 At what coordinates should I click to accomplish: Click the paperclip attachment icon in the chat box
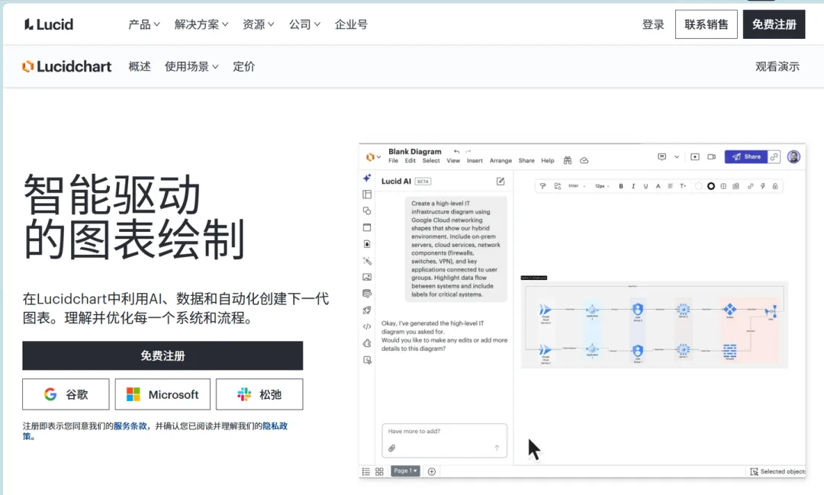(391, 448)
